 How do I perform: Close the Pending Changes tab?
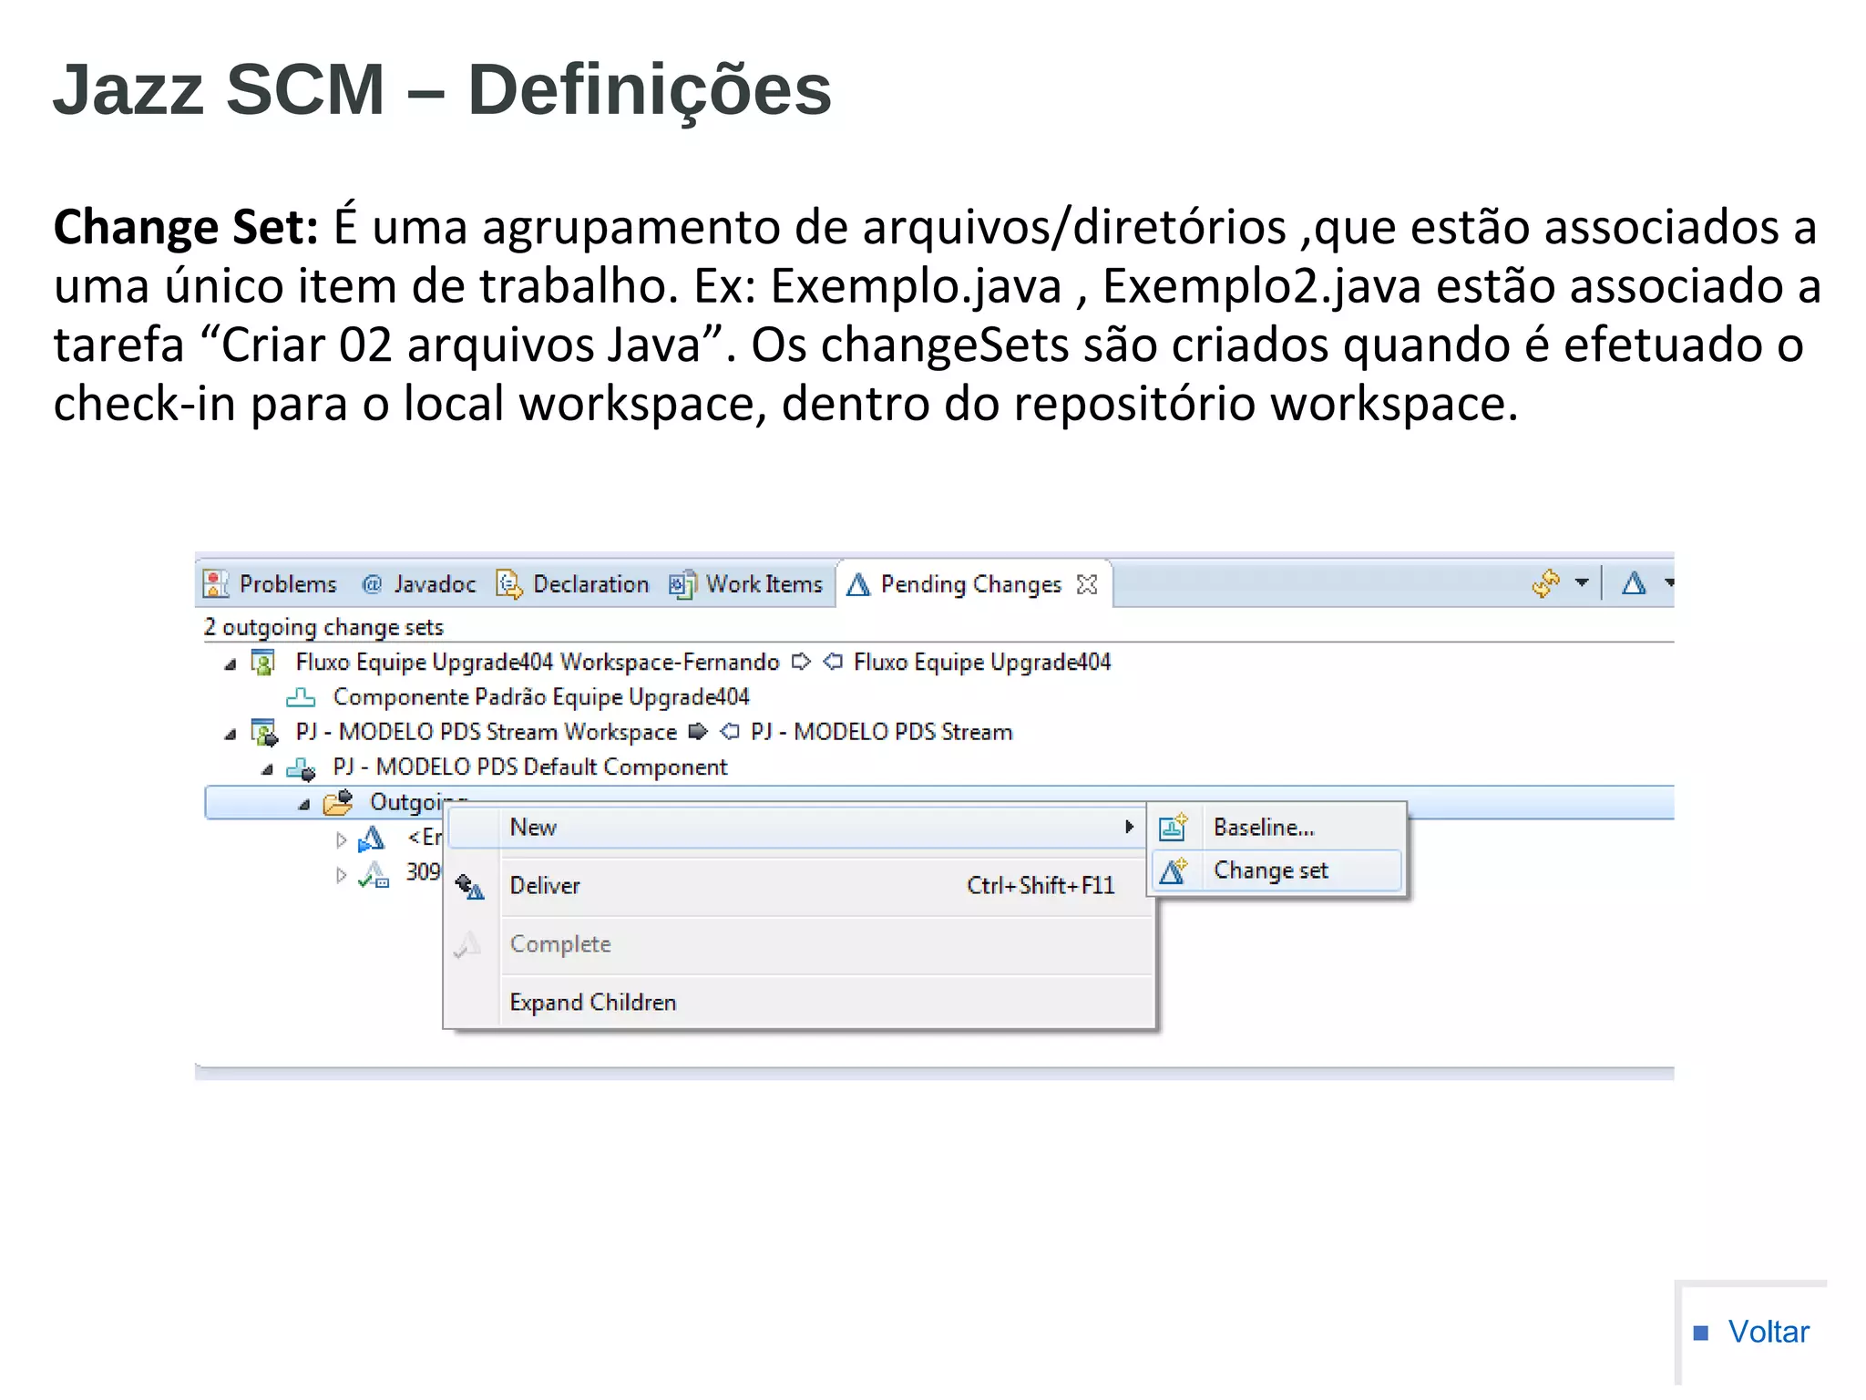click(1087, 584)
